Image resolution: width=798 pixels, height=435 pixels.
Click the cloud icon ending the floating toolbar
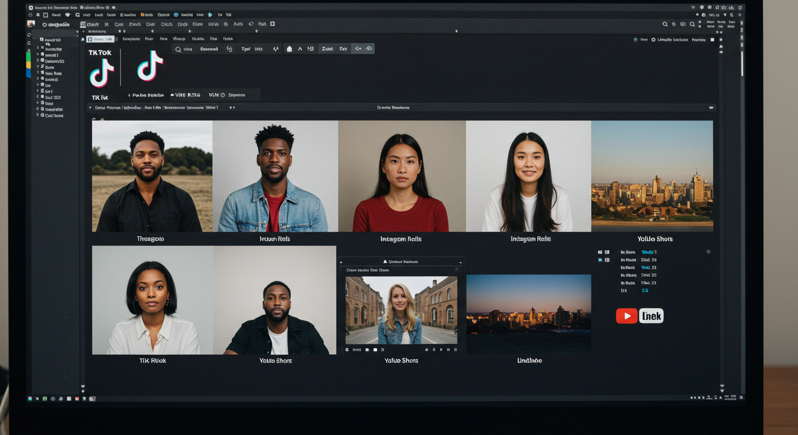(369, 49)
